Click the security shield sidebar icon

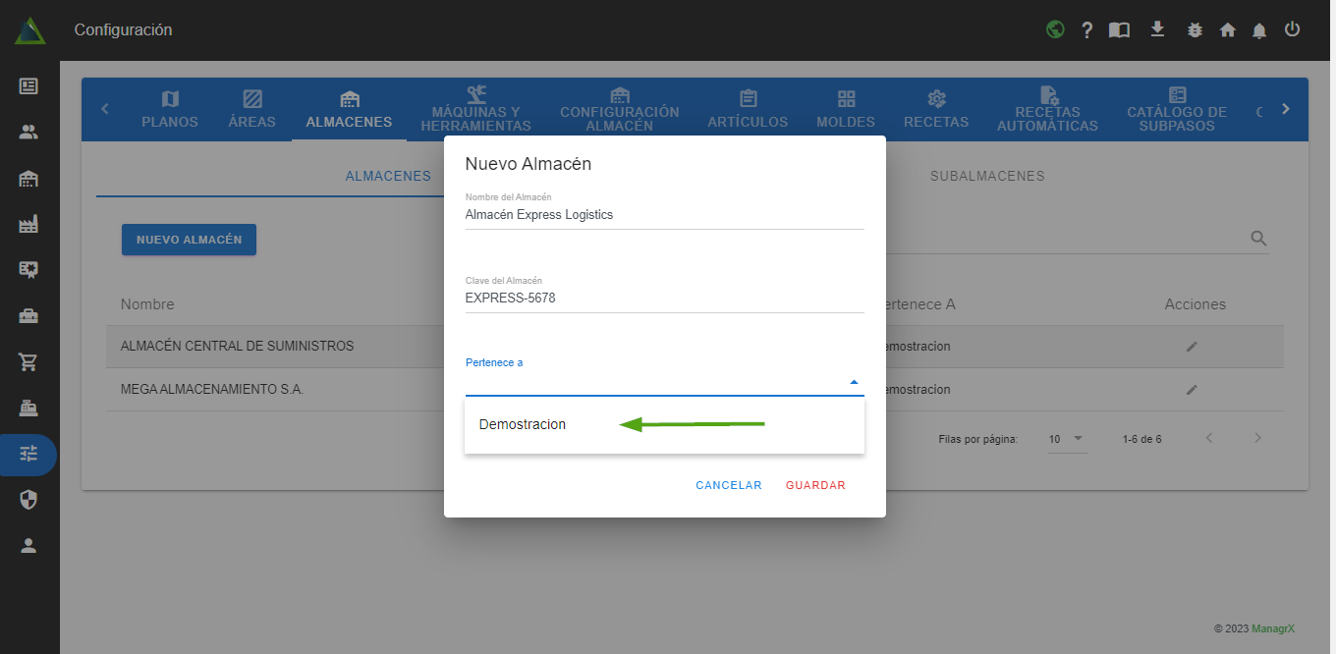pos(28,500)
